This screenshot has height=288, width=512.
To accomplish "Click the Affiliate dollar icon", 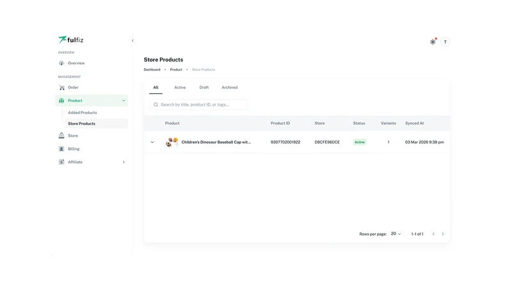I will point(61,162).
